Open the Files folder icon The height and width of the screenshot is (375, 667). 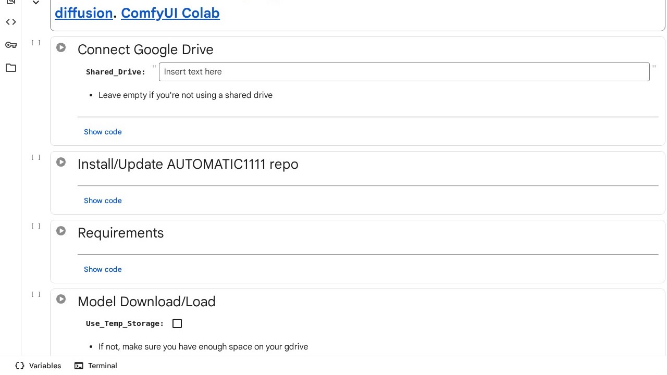coord(11,68)
